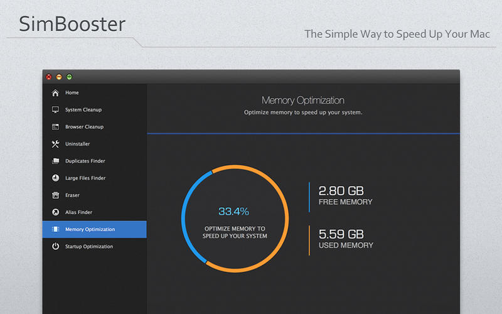
Task: Click the Browser Cleanup window icon
Action: [x=55, y=127]
